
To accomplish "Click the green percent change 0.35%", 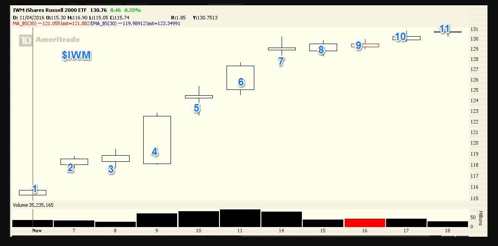I will 133,10.
